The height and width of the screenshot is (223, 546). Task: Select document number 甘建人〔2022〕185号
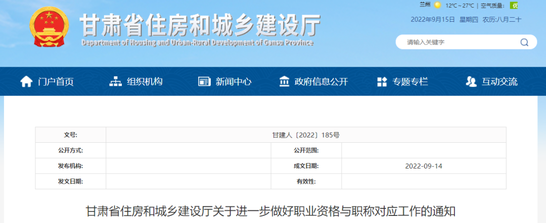pyautogui.click(x=306, y=135)
